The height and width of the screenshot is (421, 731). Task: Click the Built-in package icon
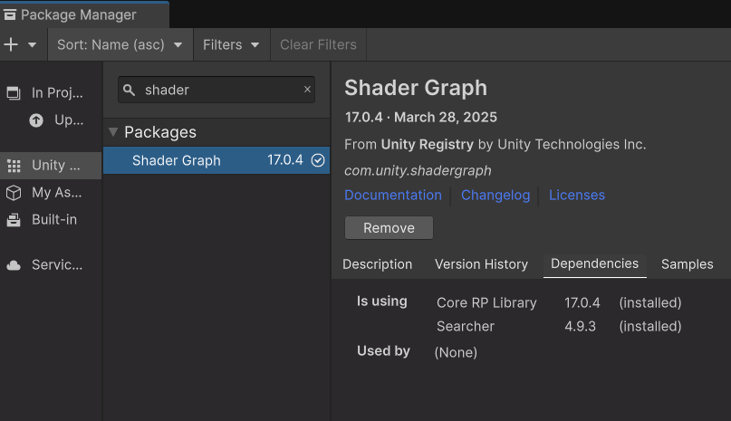[14, 220]
